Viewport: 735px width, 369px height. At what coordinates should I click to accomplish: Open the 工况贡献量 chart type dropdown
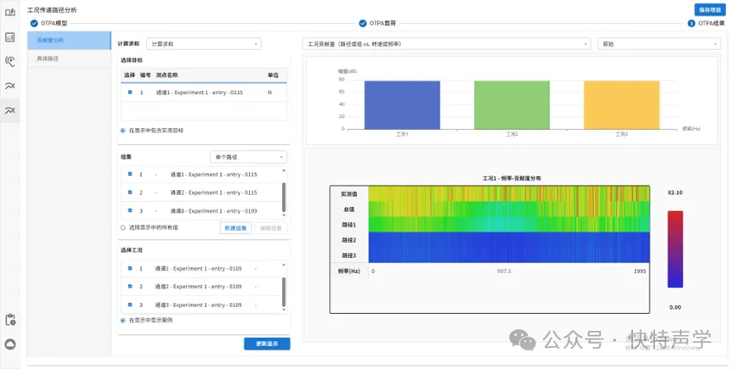click(447, 44)
